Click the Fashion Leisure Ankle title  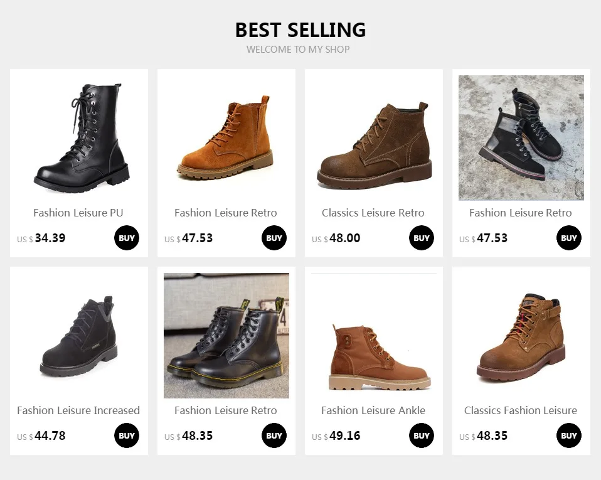pos(373,410)
